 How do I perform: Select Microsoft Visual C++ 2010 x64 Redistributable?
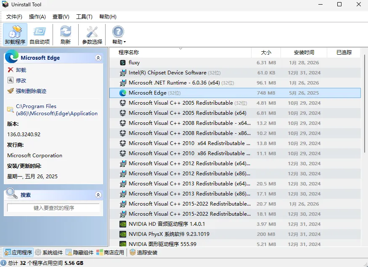pyautogui.click(x=235, y=143)
